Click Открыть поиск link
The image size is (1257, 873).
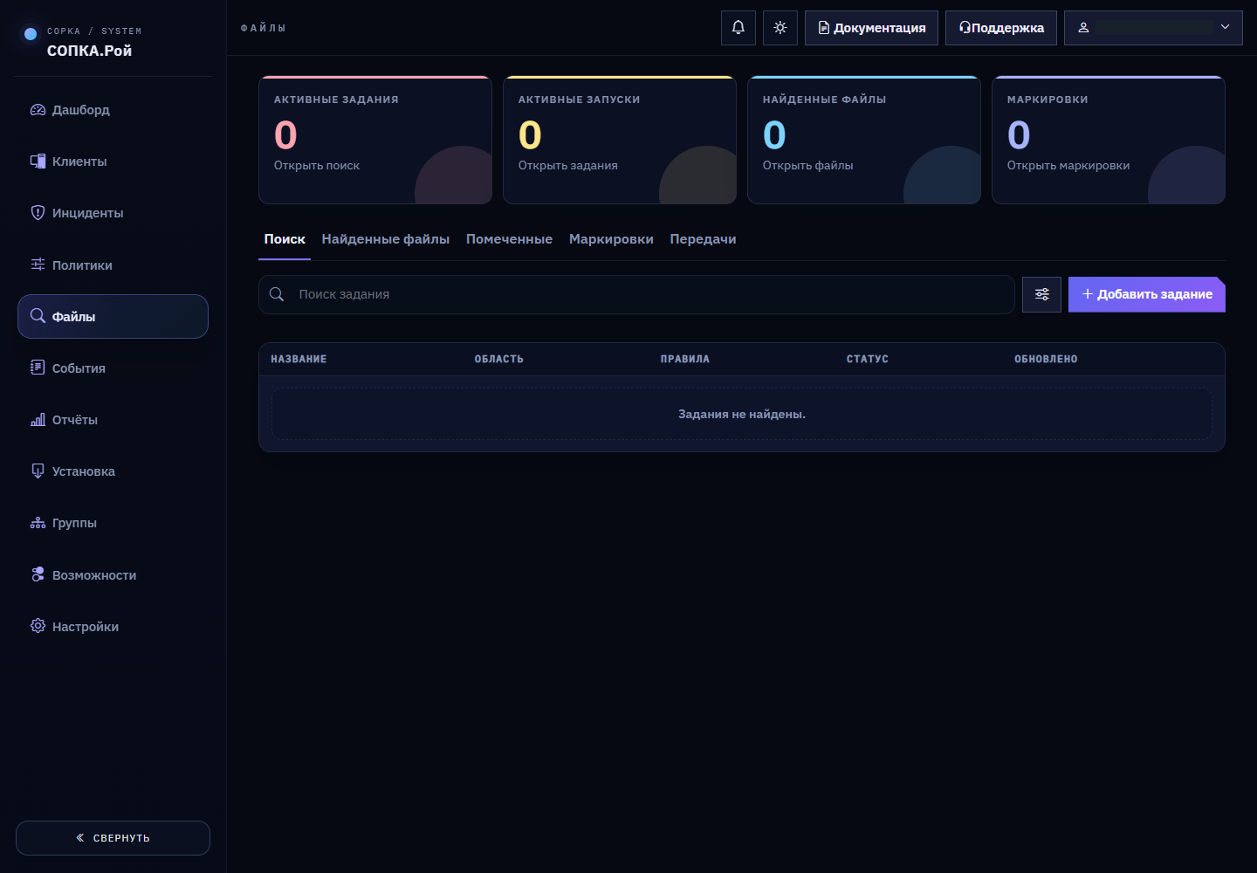tap(317, 166)
